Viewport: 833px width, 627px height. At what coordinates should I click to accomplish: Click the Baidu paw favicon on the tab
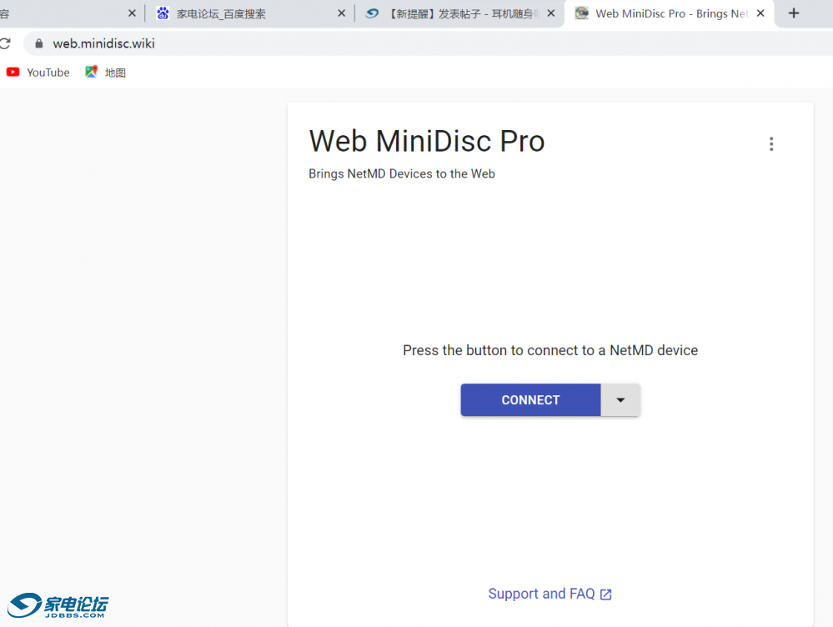[x=163, y=13]
